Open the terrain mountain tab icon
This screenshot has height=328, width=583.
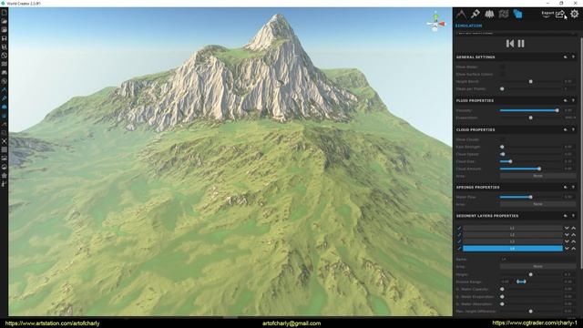(x=461, y=15)
